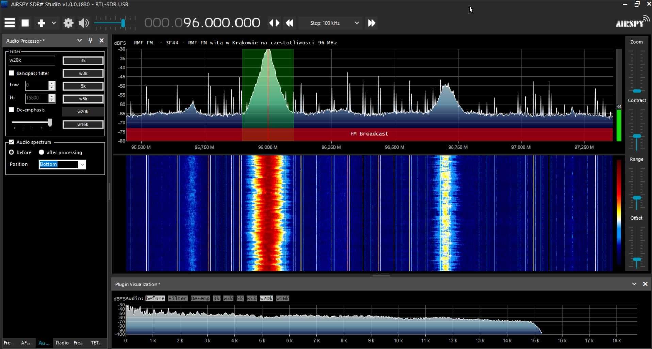
Task: Switch to the Au... tab
Action: pos(44,343)
